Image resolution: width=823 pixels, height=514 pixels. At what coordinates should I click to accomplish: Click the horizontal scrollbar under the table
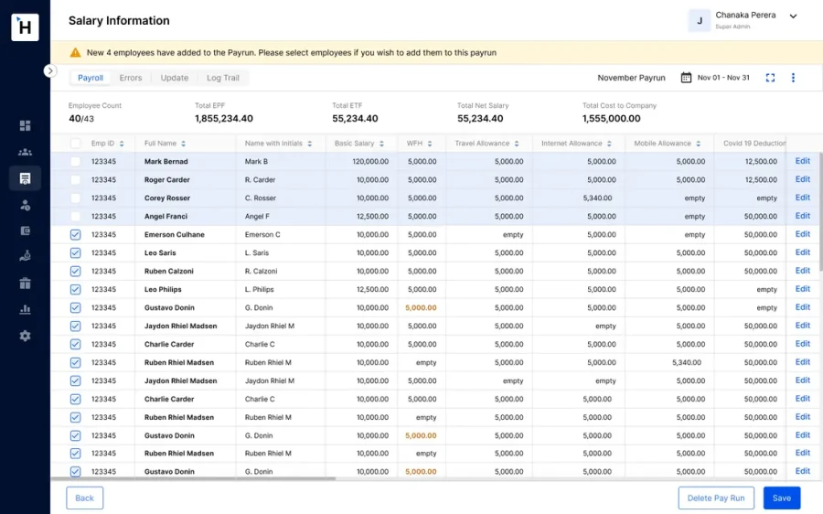coord(193,479)
